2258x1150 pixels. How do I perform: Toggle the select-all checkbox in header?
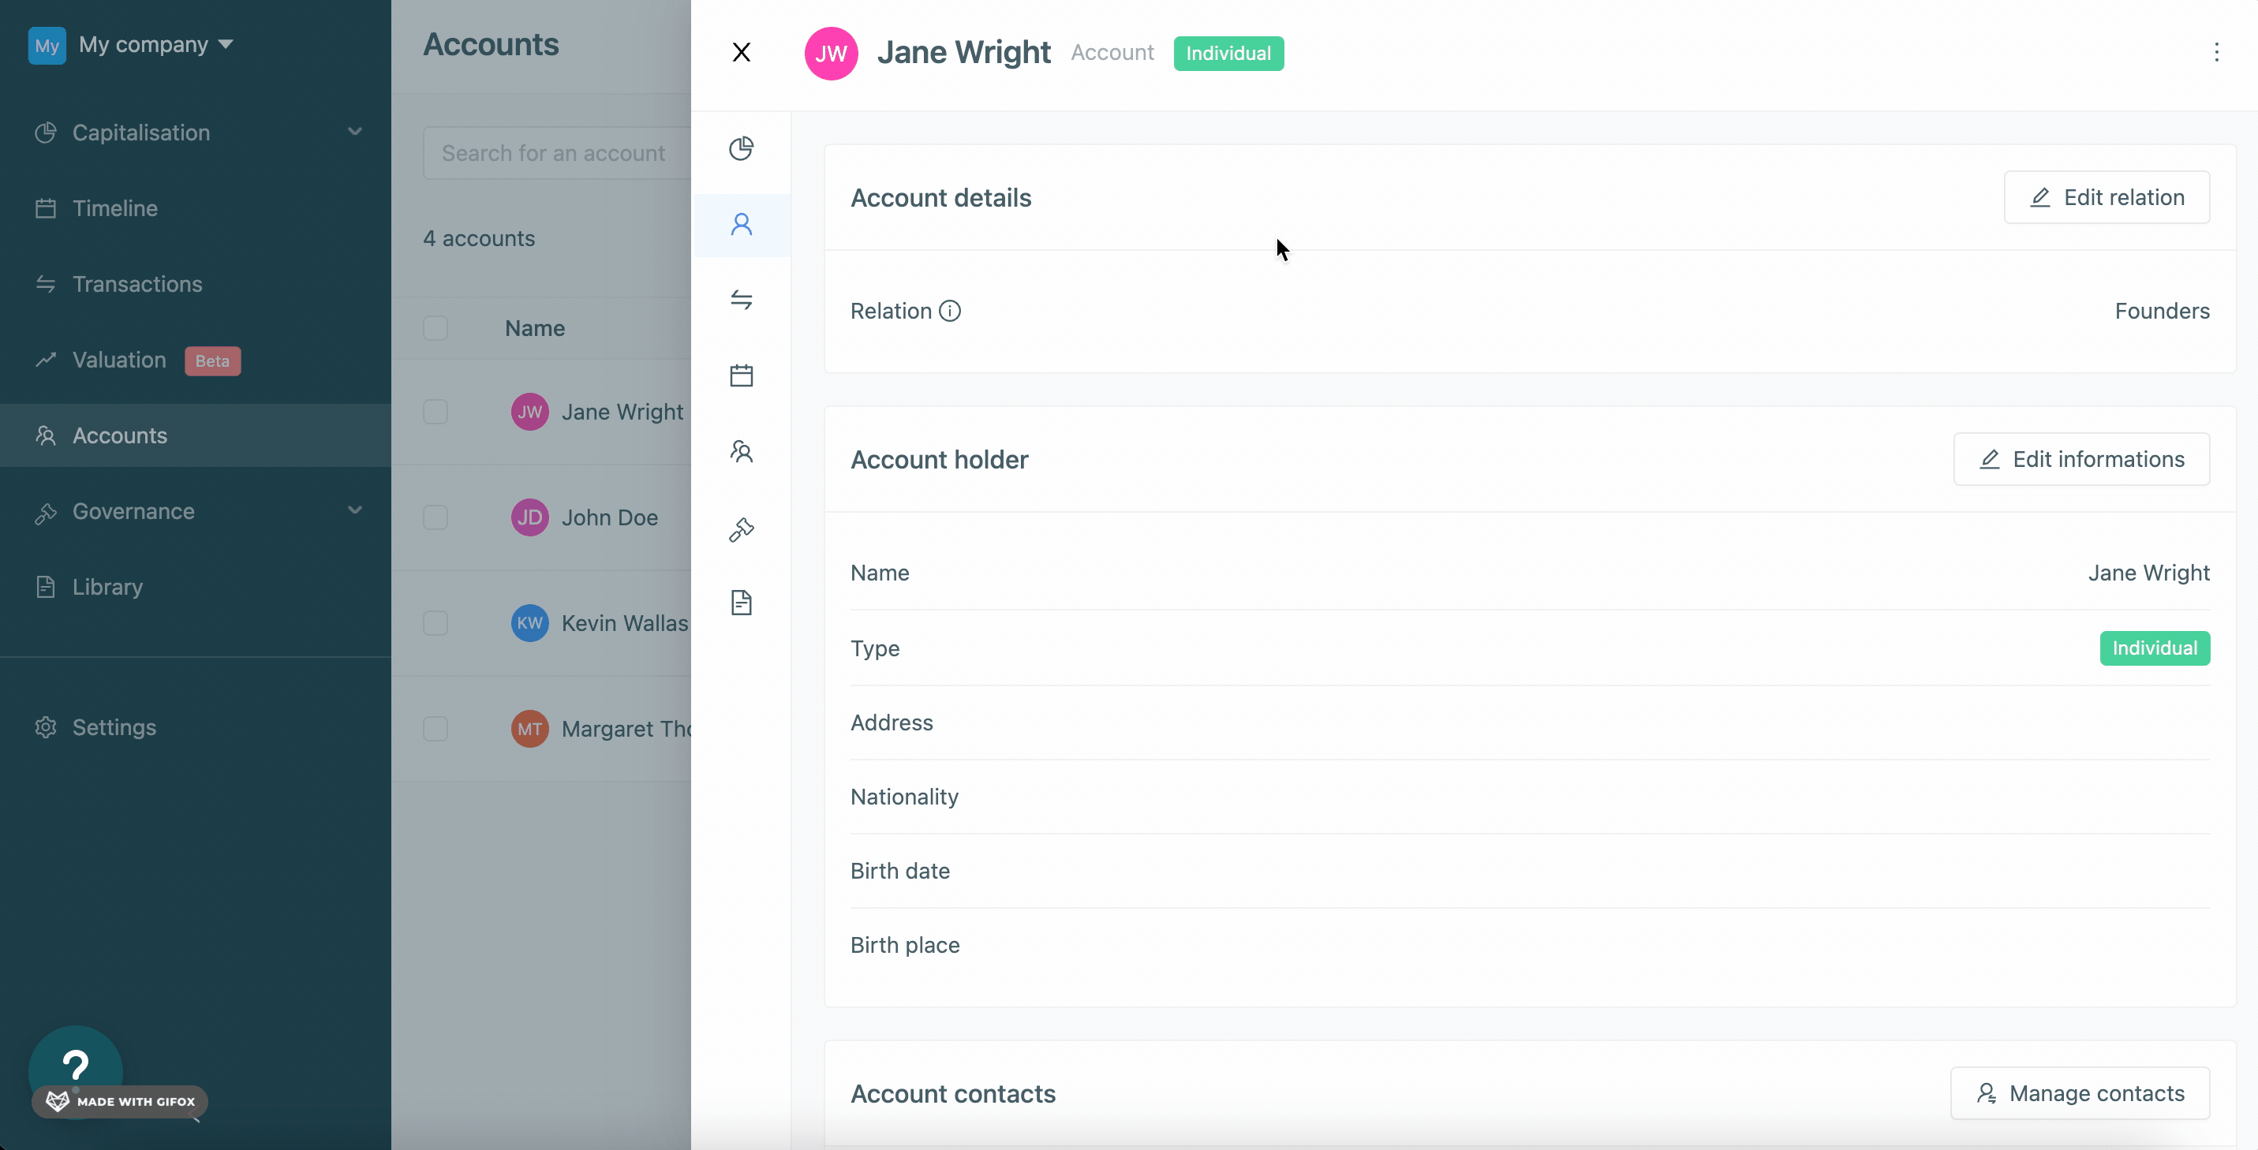pyautogui.click(x=435, y=328)
